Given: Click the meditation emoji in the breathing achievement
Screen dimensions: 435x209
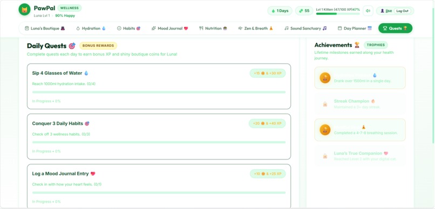Looking at the screenshot, I should pyautogui.click(x=363, y=127).
